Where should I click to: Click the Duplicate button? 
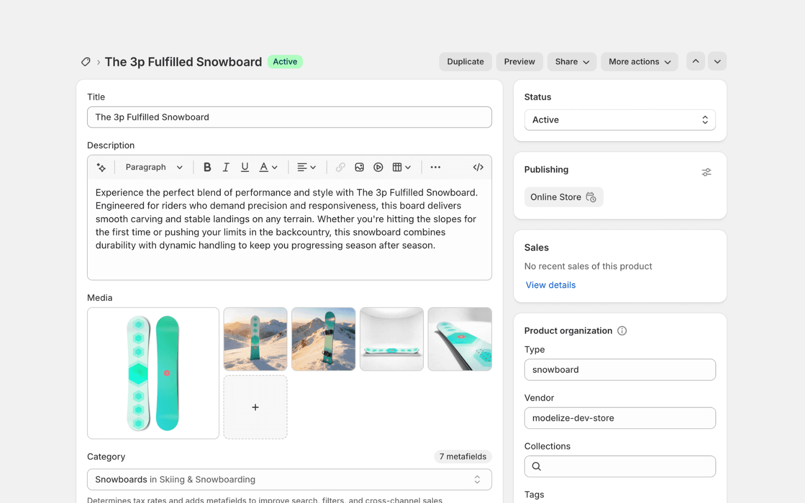(x=465, y=61)
